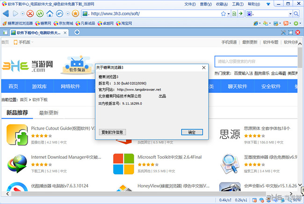Open the orange badge icon dropdown in bookmarks toolbar

pyautogui.click(x=290, y=23)
